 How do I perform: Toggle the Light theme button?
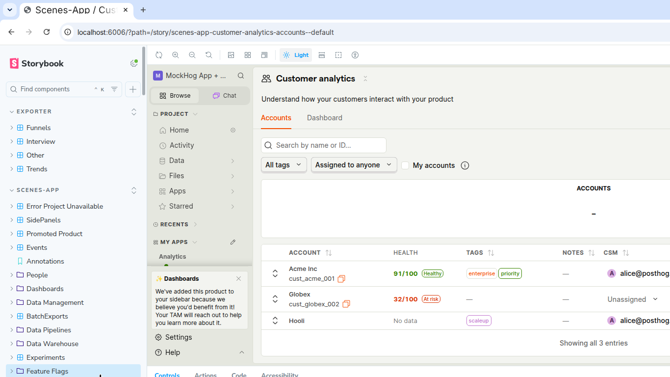pyautogui.click(x=296, y=55)
